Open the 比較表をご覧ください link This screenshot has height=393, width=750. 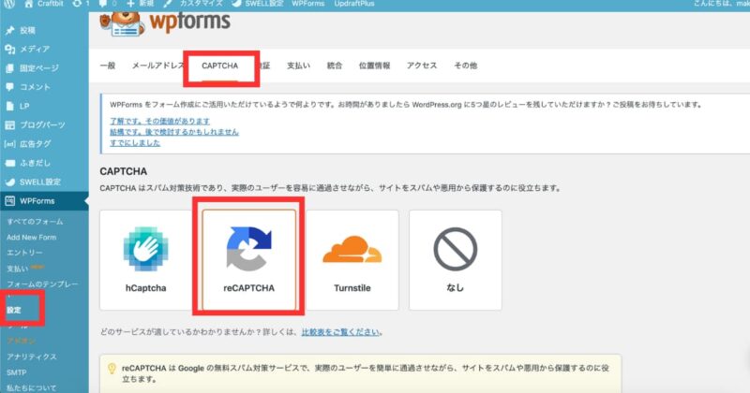(x=340, y=332)
